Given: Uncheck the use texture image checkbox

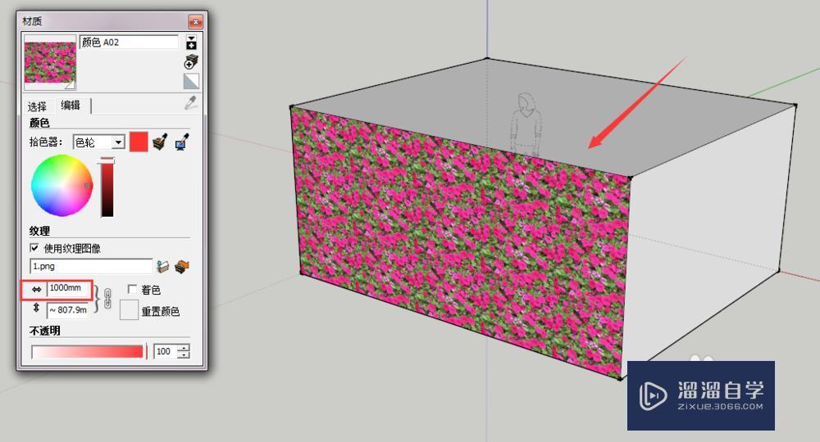Looking at the screenshot, I should click(x=34, y=248).
